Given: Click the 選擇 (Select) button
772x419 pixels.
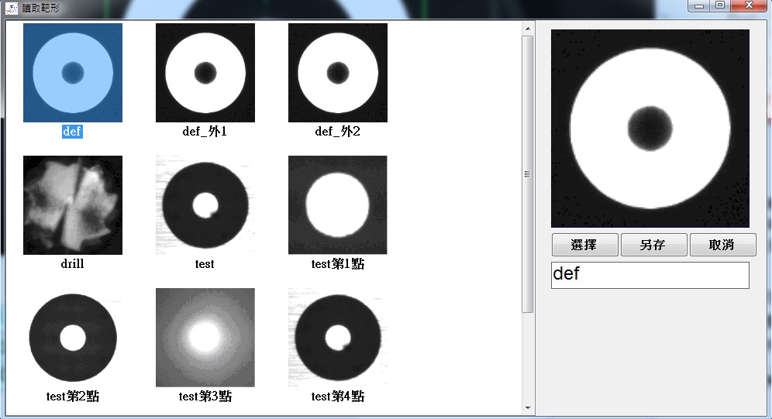Looking at the screenshot, I should (585, 245).
